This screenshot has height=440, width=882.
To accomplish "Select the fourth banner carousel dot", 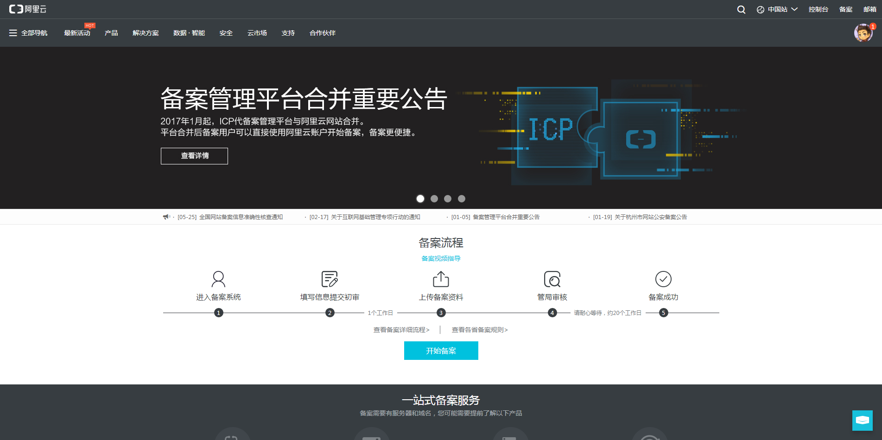I will [462, 199].
